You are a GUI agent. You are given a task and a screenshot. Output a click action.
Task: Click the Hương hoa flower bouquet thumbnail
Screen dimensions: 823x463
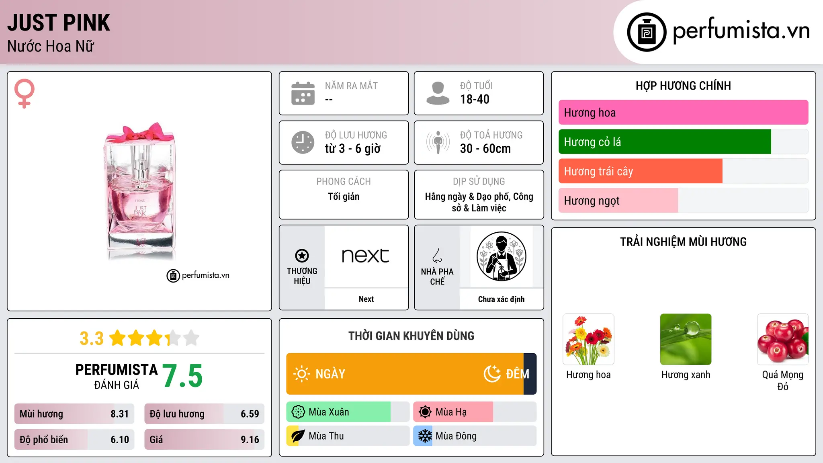click(x=588, y=339)
